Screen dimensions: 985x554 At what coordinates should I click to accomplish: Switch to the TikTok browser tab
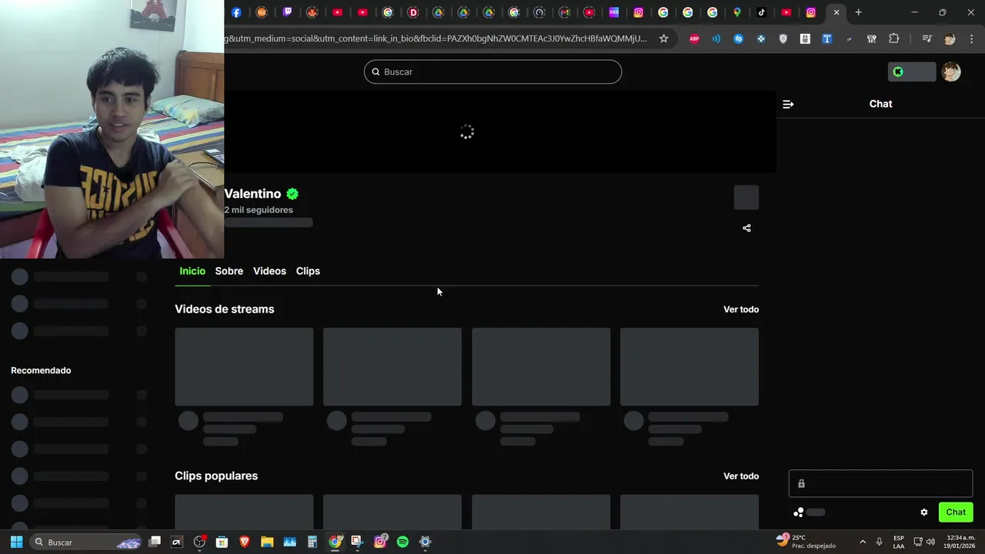coord(761,12)
